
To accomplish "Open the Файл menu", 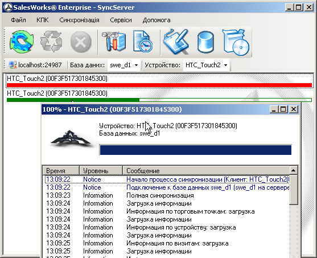I will tap(18, 20).
